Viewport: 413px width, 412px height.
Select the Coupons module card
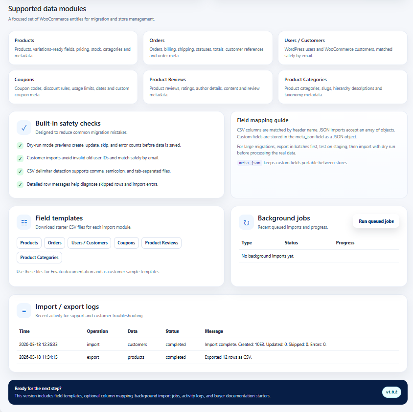click(x=73, y=87)
